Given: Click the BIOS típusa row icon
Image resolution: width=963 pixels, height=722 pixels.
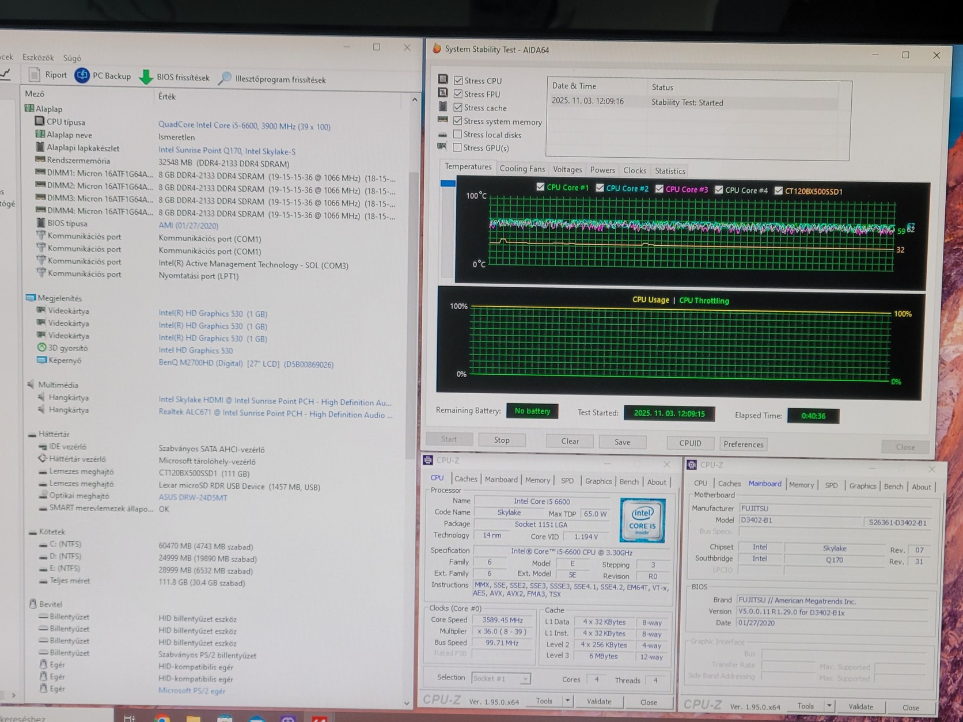Looking at the screenshot, I should pos(40,223).
